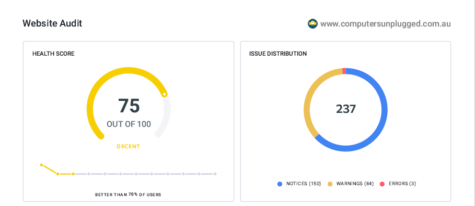Click the last gray trend point

(x=215, y=174)
